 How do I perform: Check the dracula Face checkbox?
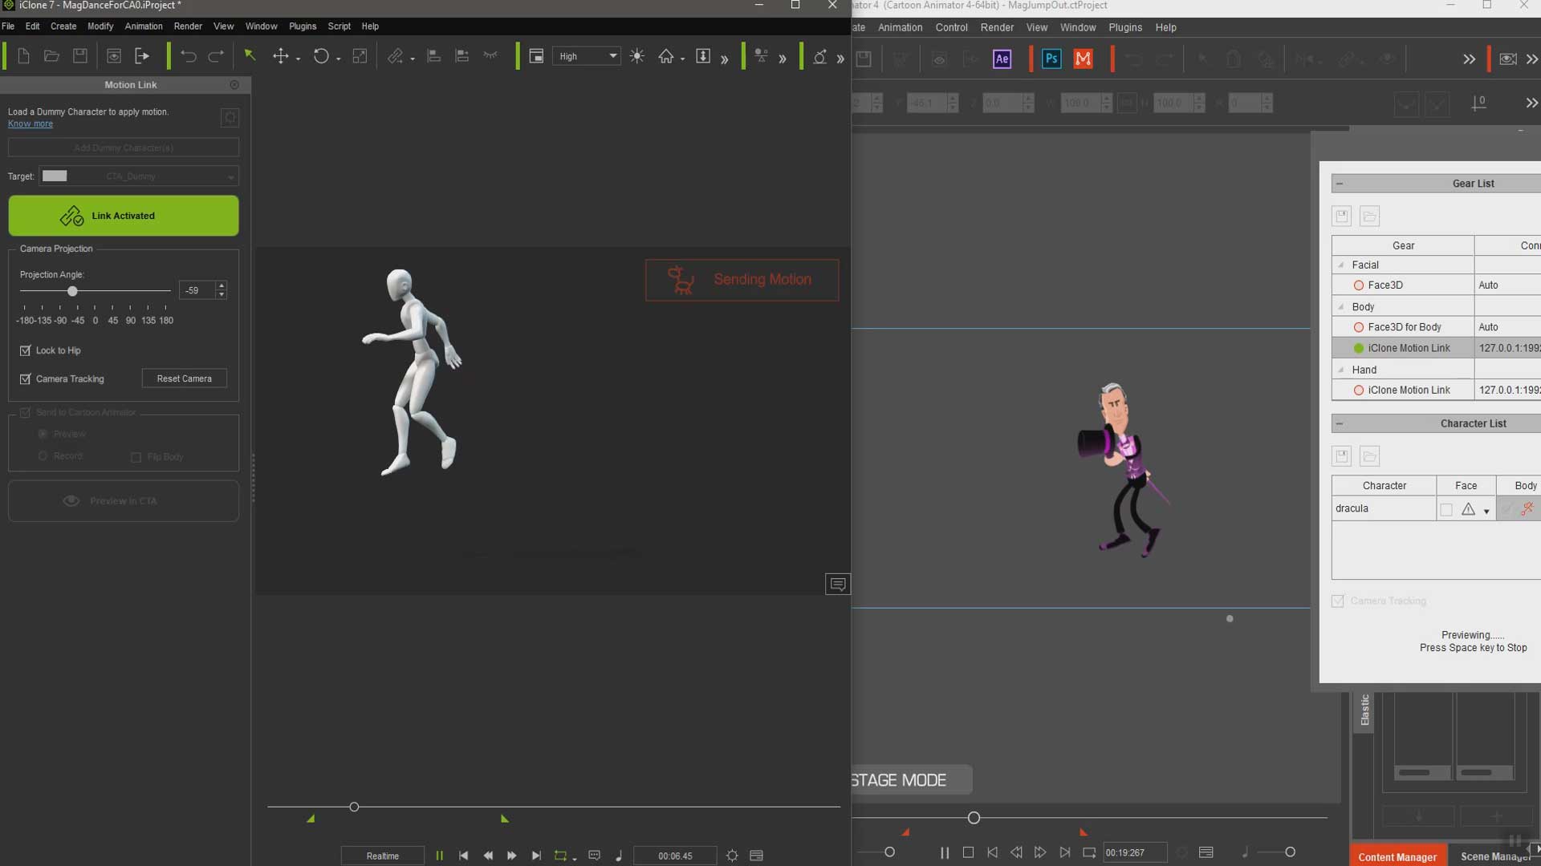pos(1446,509)
